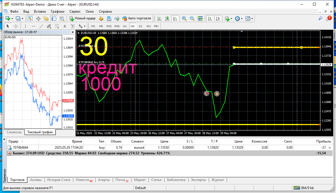Expand the New Chart dropdown arrow
The height and width of the screenshot is (193, 336).
pos(12,19)
